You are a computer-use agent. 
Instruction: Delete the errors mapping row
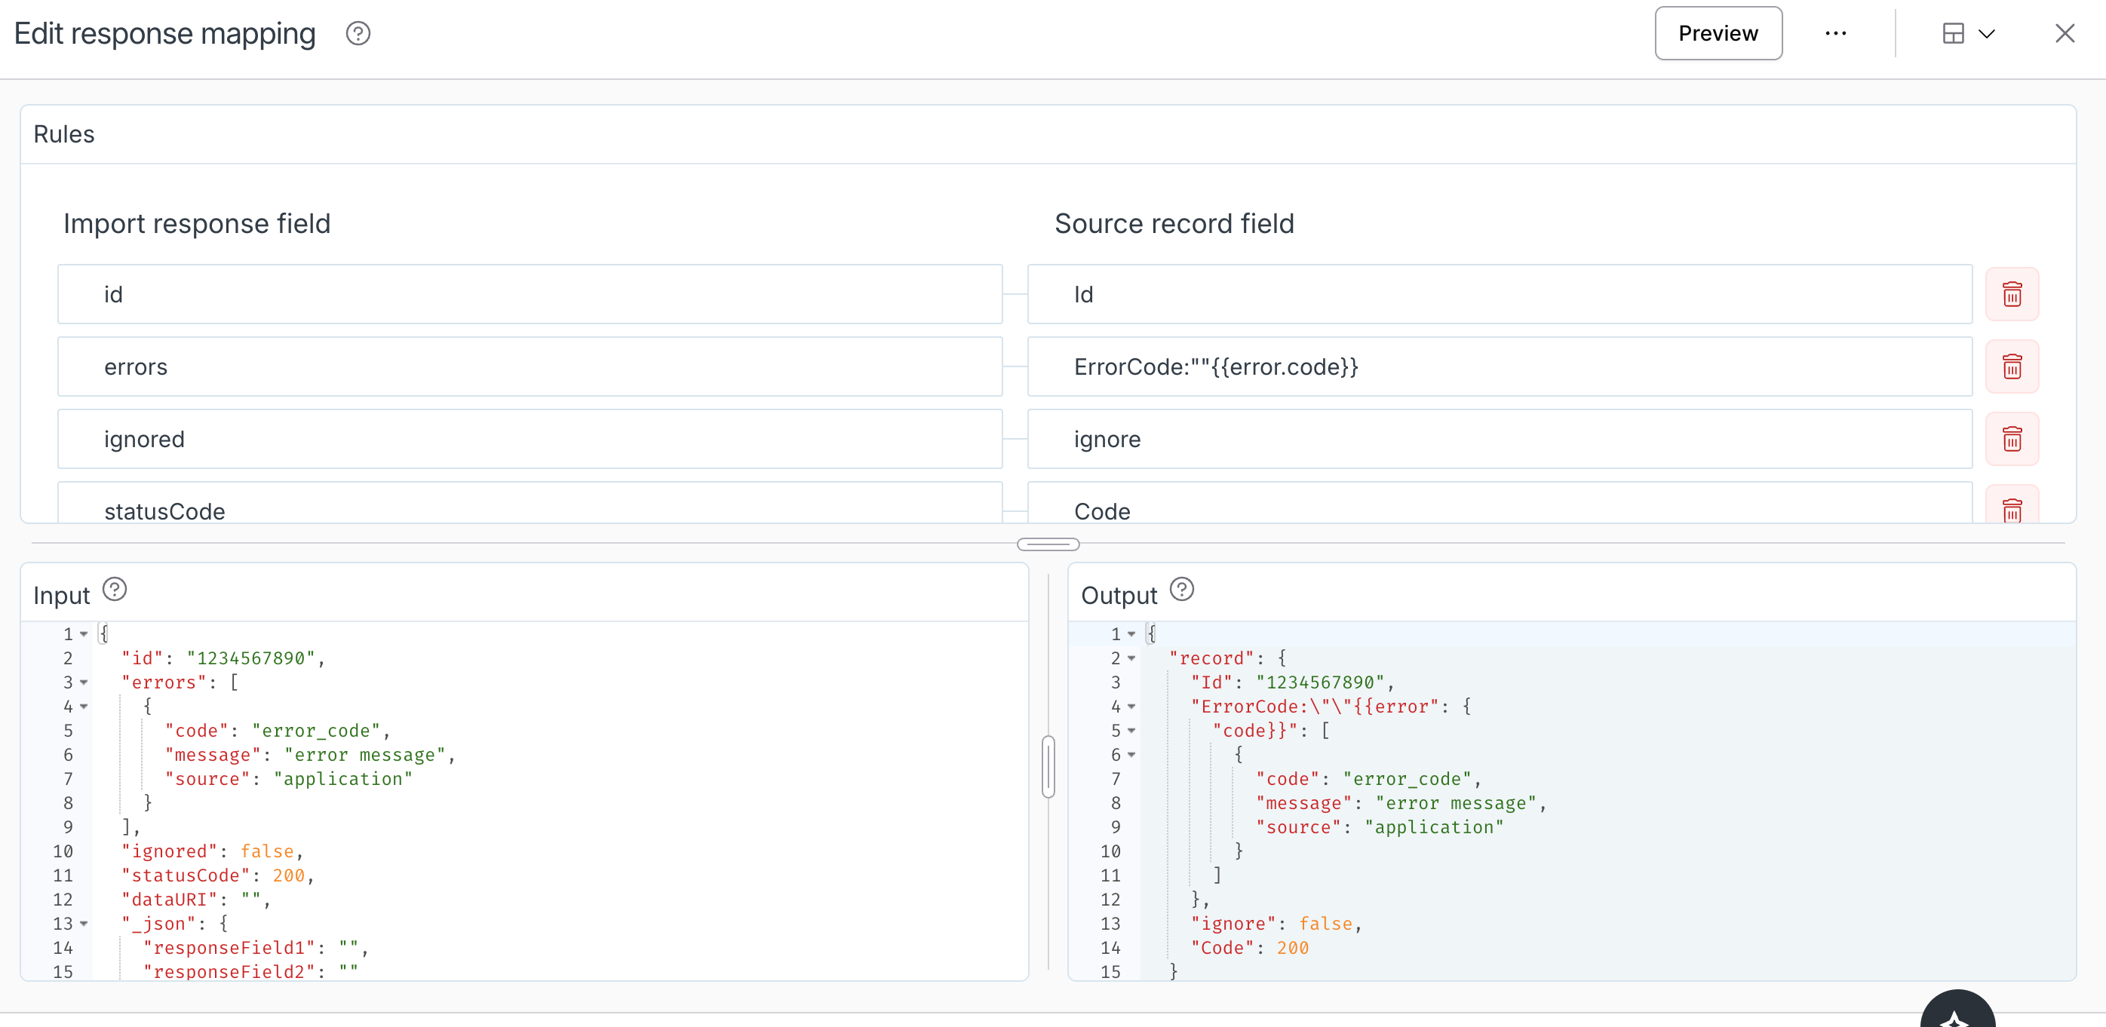point(2012,367)
